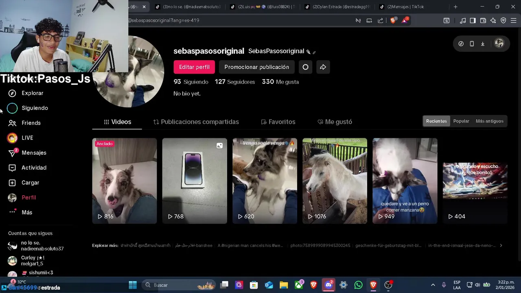Switch to the Dylan Estrada browser tab
521x293 pixels.
pos(337,7)
